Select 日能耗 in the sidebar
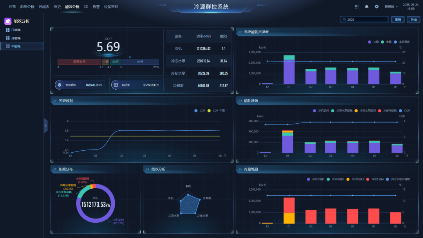The image size is (423, 238). coord(22,30)
